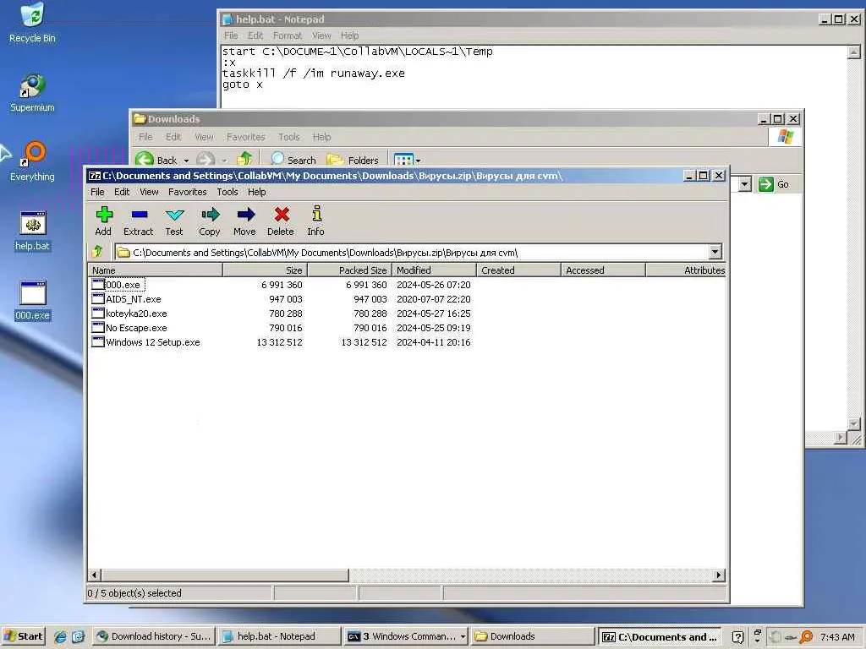
Task: Click the 7-Zip scroll right arrow
Action: pos(719,575)
